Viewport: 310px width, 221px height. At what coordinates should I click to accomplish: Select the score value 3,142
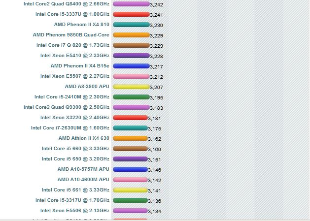tap(154, 181)
